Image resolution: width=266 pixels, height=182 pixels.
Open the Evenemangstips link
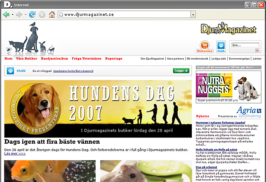pyautogui.click(x=239, y=59)
